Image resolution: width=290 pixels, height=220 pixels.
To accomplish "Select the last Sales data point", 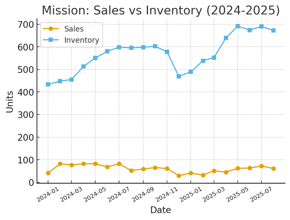I will [273, 168].
